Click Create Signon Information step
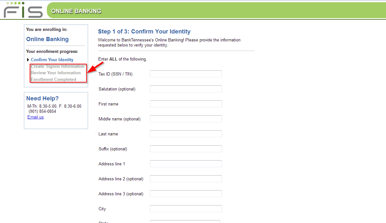386x223 pixels. 58,67
